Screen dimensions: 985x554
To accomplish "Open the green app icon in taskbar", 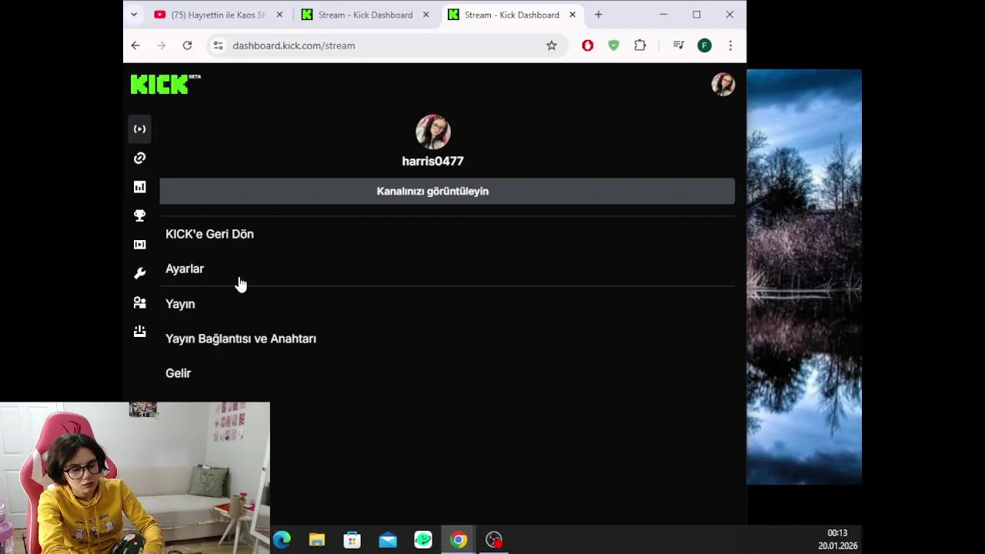I will coord(423,539).
